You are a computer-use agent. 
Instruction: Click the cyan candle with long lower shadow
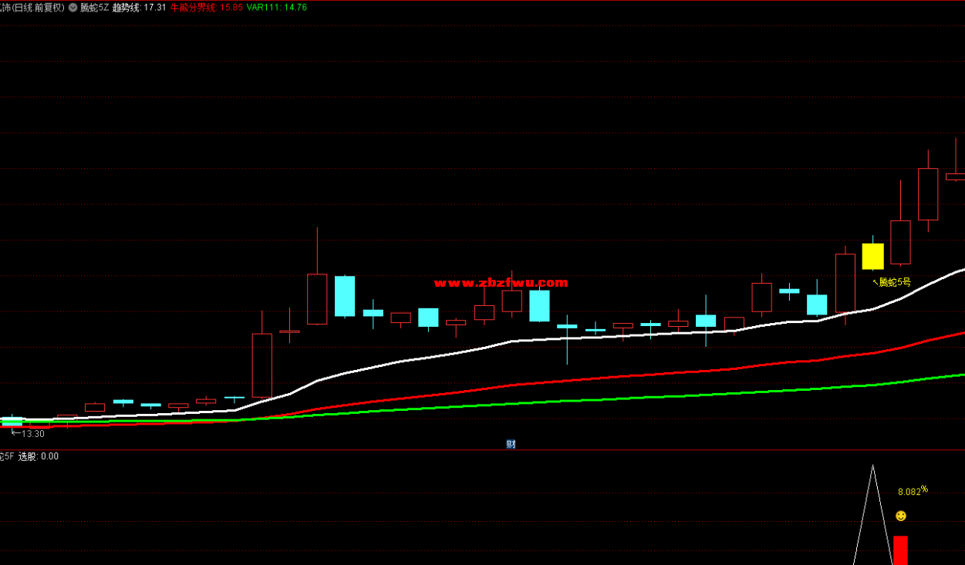[x=567, y=327]
